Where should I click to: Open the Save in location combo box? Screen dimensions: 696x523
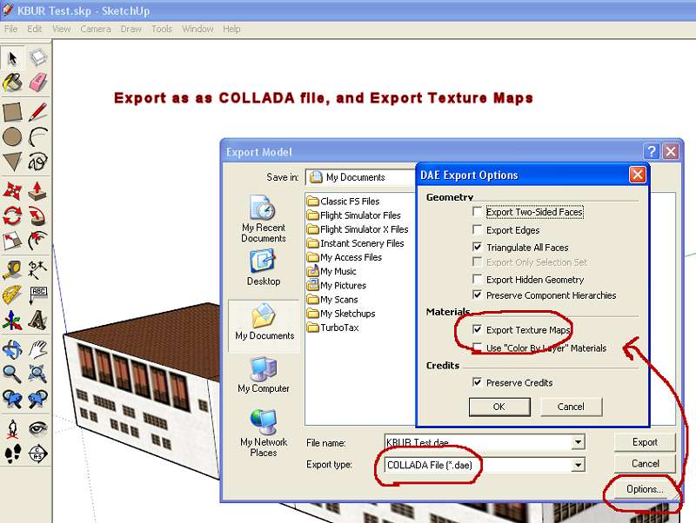coord(361,177)
